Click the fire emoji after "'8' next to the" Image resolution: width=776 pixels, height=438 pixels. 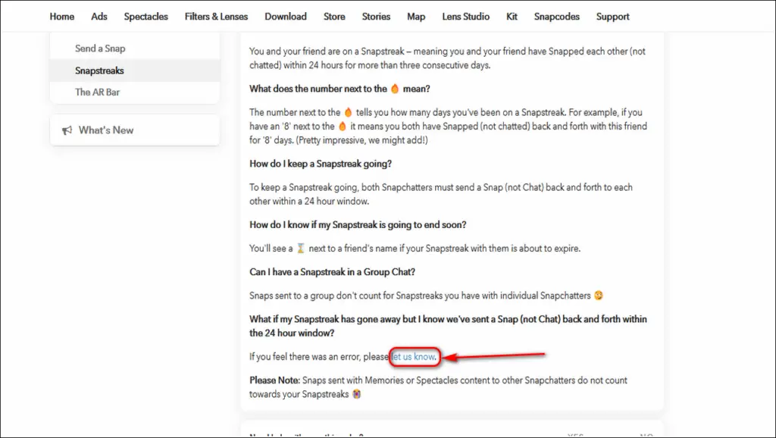[342, 127]
